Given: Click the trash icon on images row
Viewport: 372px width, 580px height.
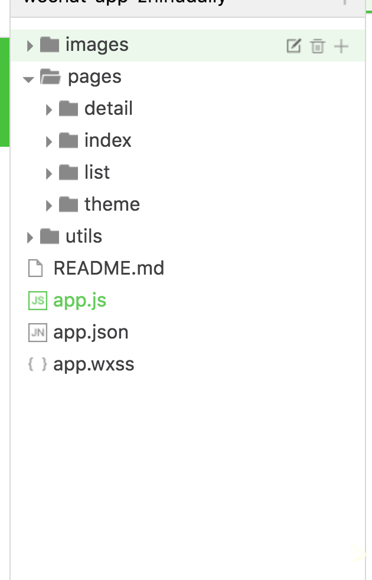Looking at the screenshot, I should click(x=318, y=46).
